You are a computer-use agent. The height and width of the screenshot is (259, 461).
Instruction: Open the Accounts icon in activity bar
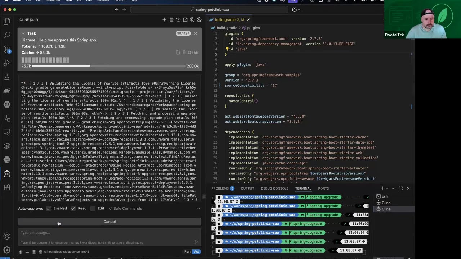7,236
